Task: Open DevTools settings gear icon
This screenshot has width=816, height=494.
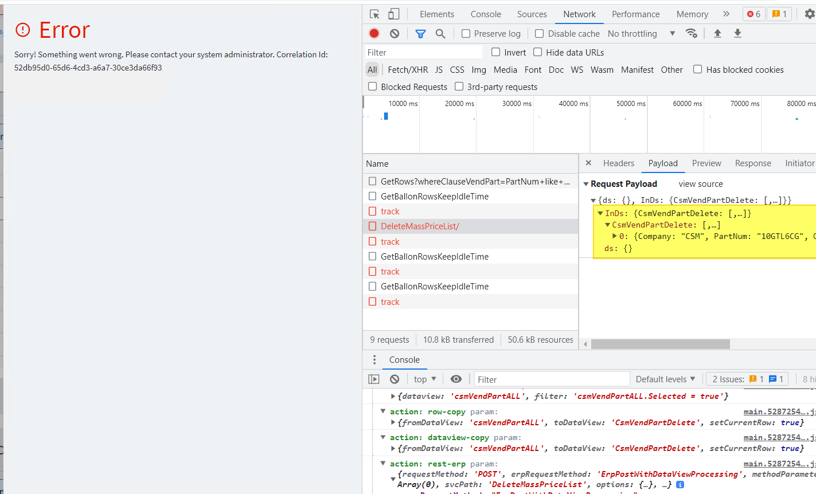Action: coord(810,14)
